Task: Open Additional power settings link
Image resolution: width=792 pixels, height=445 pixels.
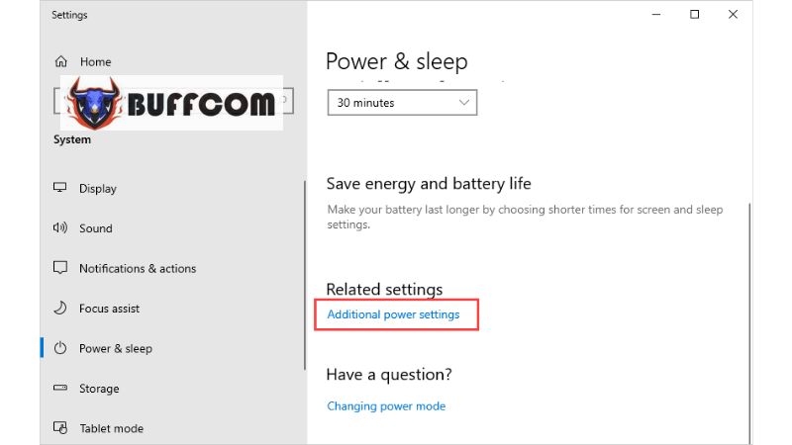Action: 393,314
